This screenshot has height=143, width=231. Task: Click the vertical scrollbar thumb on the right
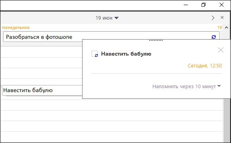227,120
